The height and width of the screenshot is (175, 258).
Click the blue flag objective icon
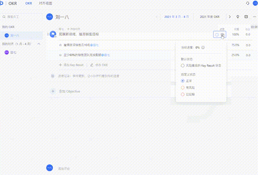[53, 34]
